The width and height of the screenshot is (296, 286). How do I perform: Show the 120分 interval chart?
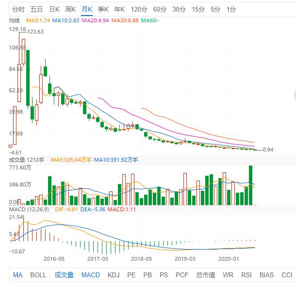139,9
